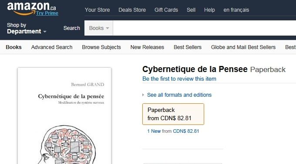Viewport: 296px width, 164px height.
Task: Focus the main search text field
Action: (205, 28)
